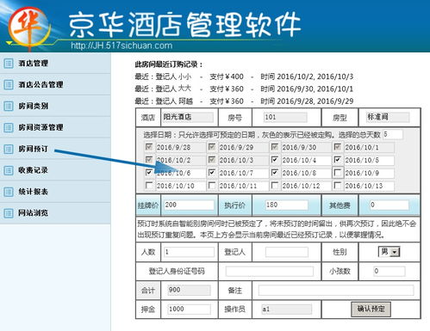Click the icon beside 网站浏览
The height and width of the screenshot is (331, 430).
point(9,213)
